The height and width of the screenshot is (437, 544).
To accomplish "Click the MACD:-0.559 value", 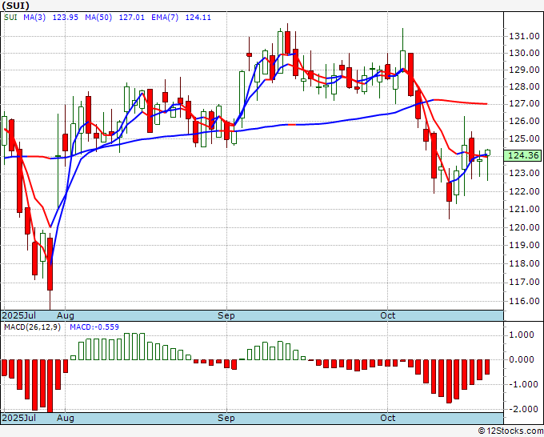I will 94,327.
